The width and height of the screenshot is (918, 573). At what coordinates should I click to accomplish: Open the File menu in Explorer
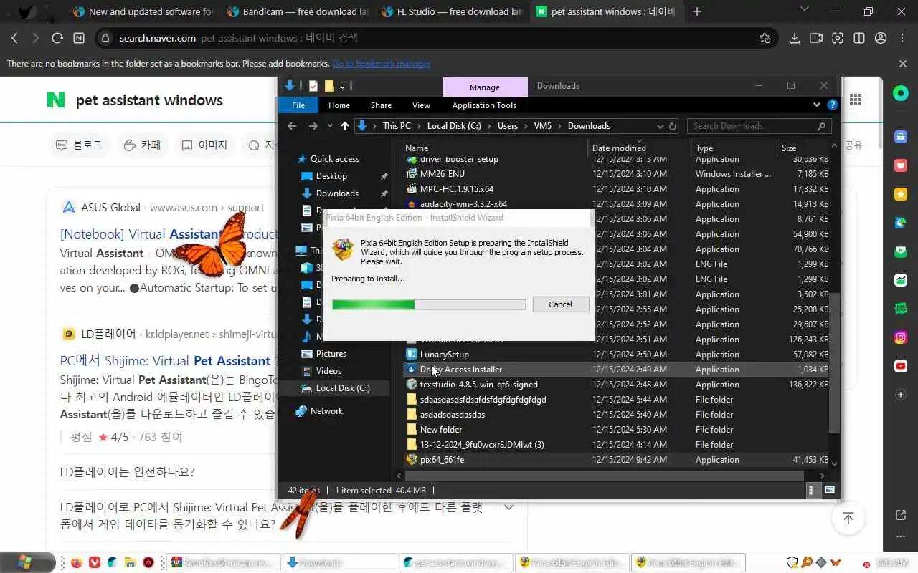(x=298, y=105)
